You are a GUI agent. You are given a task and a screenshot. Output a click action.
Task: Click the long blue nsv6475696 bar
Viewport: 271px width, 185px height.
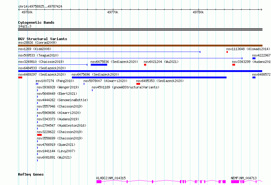[149, 77]
